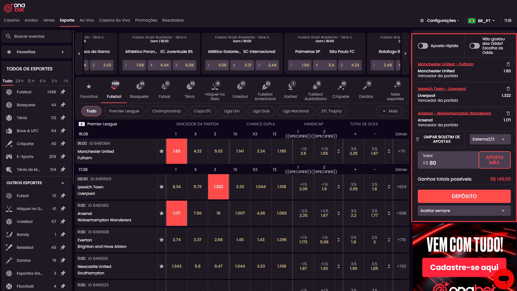Favorite the Arsenal vs Wolverhampton match

(x=162, y=213)
